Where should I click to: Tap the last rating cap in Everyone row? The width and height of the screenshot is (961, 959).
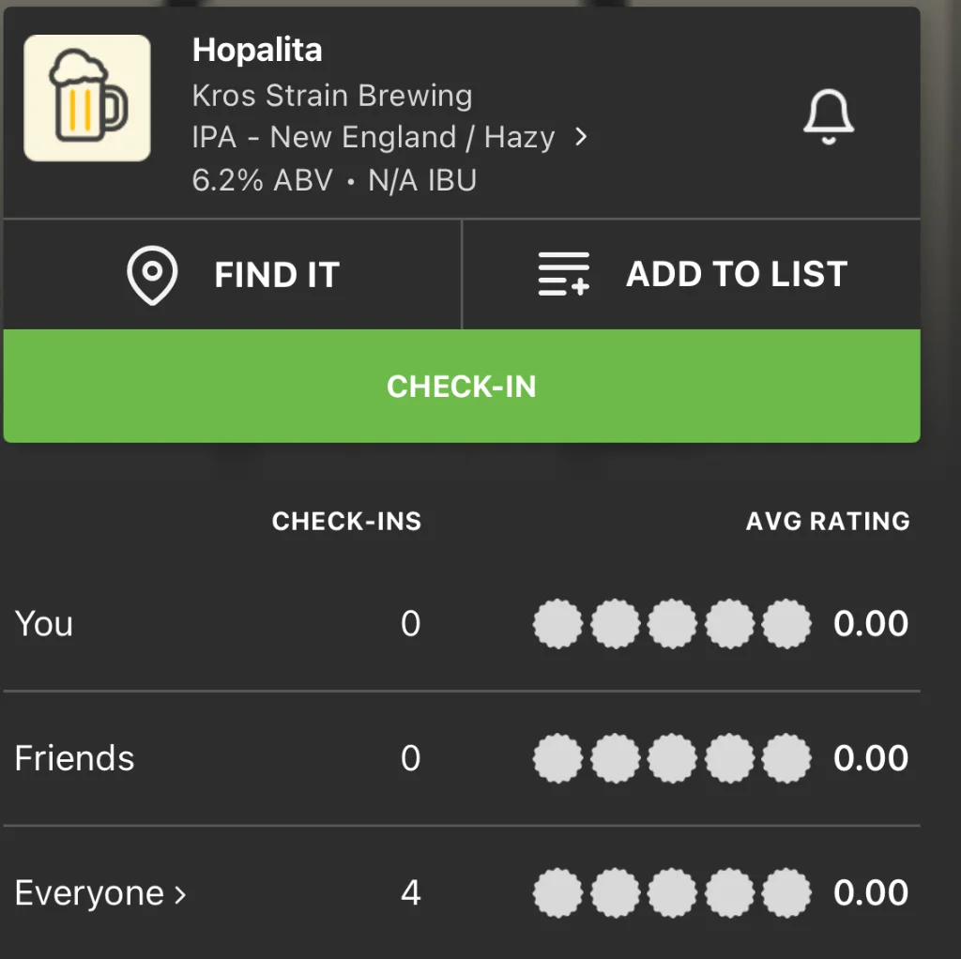point(786,892)
